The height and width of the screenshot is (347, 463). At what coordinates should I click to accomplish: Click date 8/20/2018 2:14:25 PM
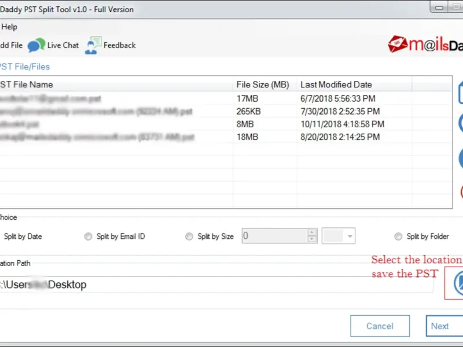point(340,137)
